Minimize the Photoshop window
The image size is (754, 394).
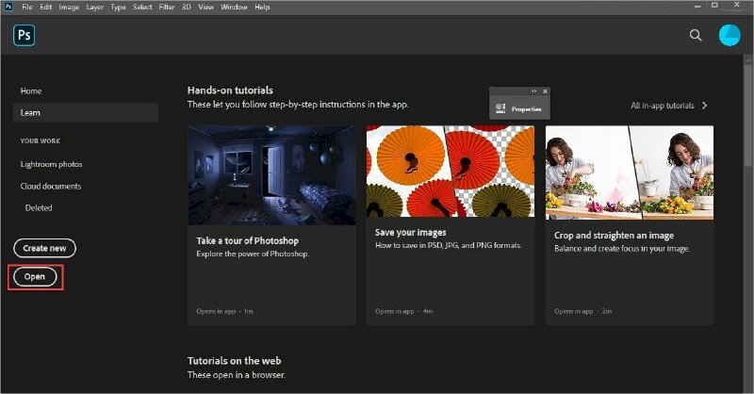(x=697, y=6)
